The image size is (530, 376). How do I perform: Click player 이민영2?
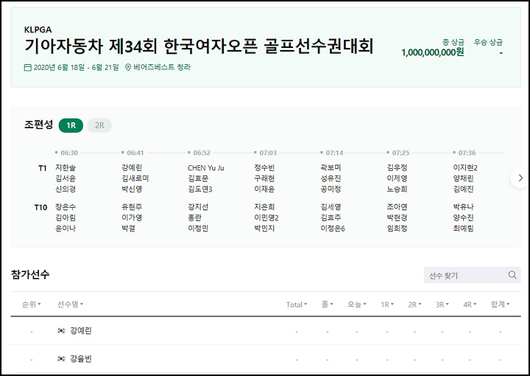(266, 217)
